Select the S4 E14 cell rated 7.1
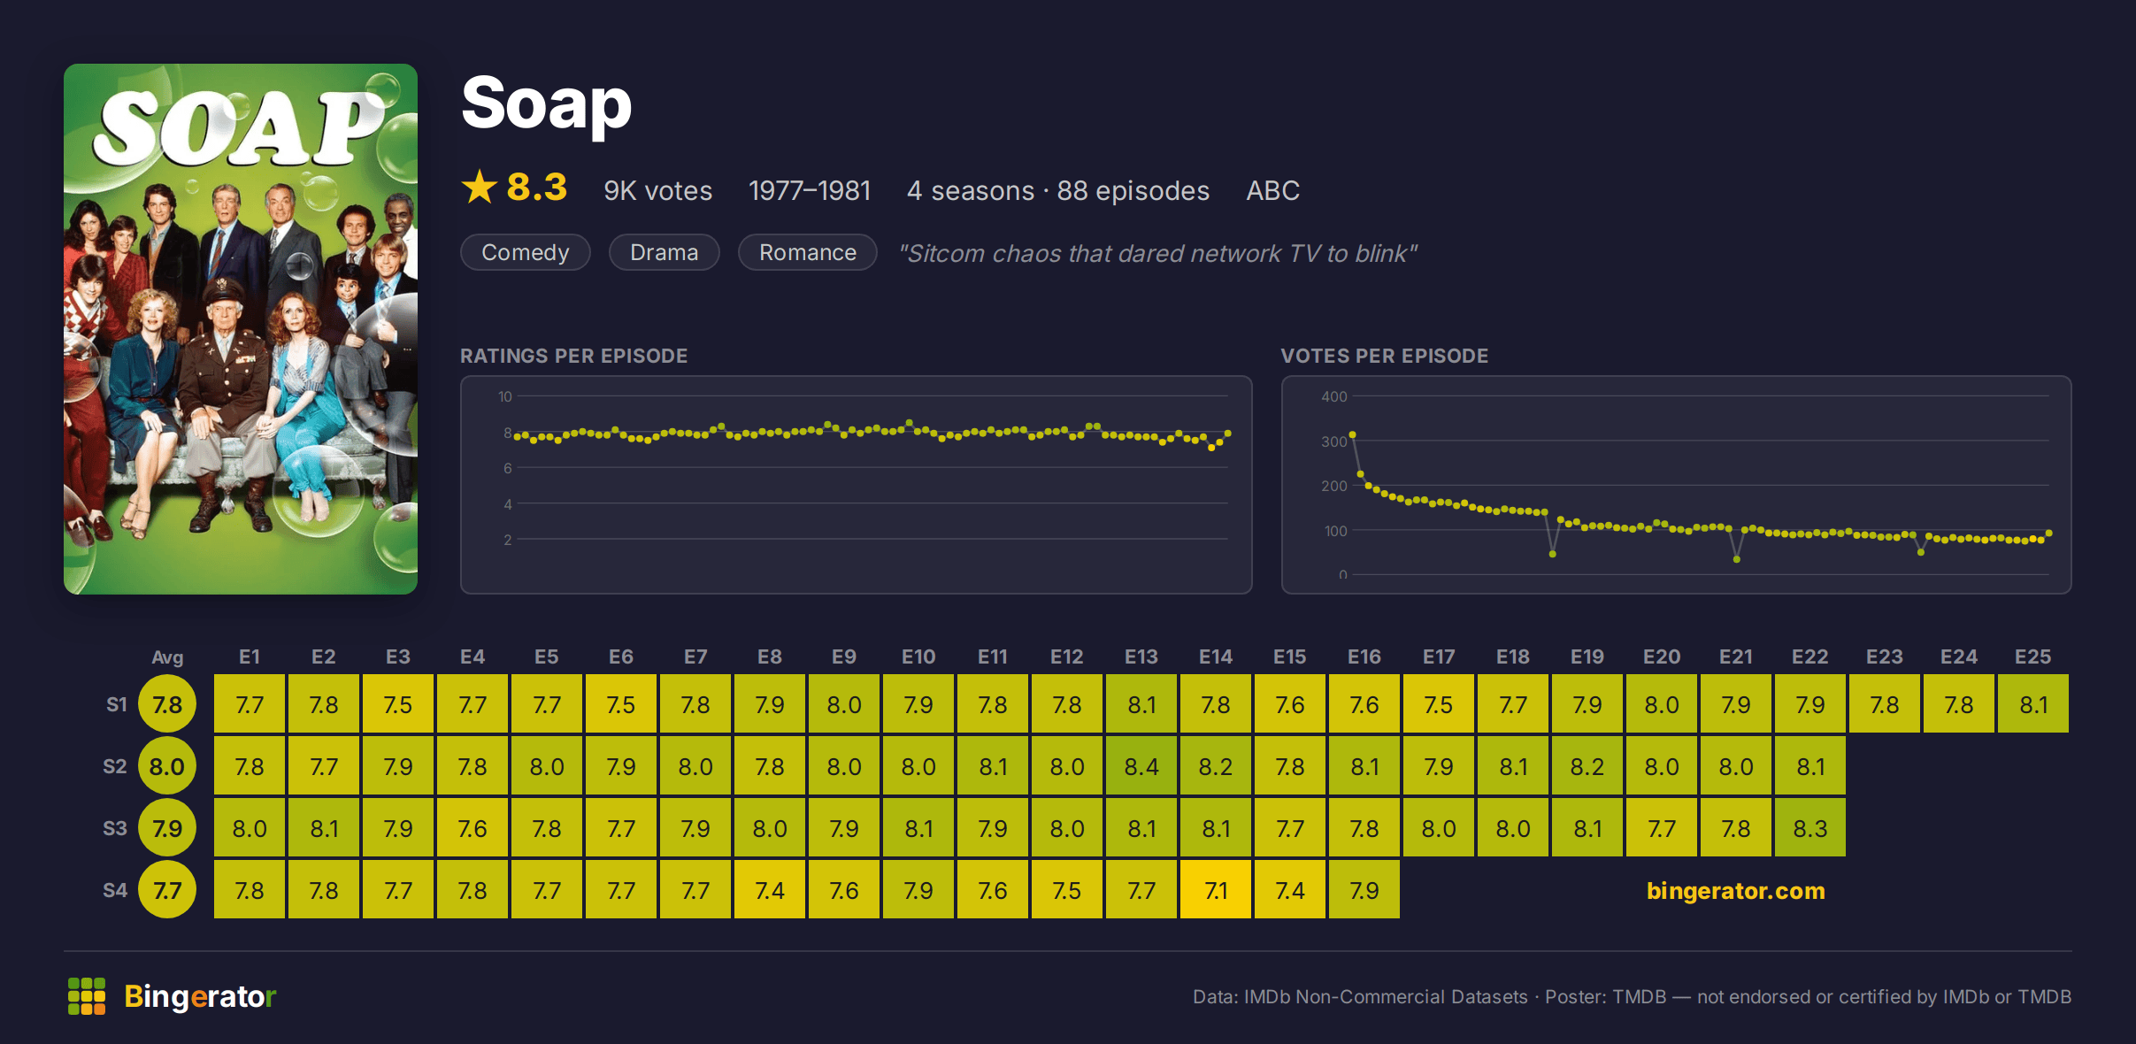This screenshot has width=2136, height=1044. click(x=1216, y=890)
